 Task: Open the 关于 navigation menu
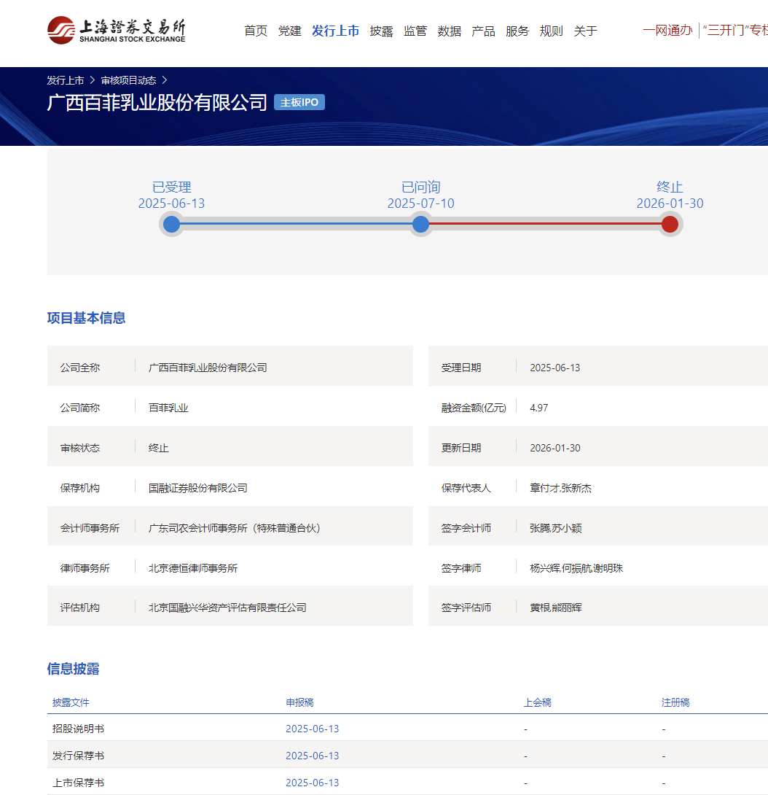tap(585, 31)
